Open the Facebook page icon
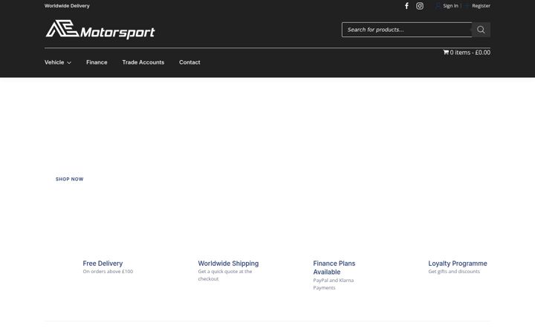 pyautogui.click(x=406, y=6)
